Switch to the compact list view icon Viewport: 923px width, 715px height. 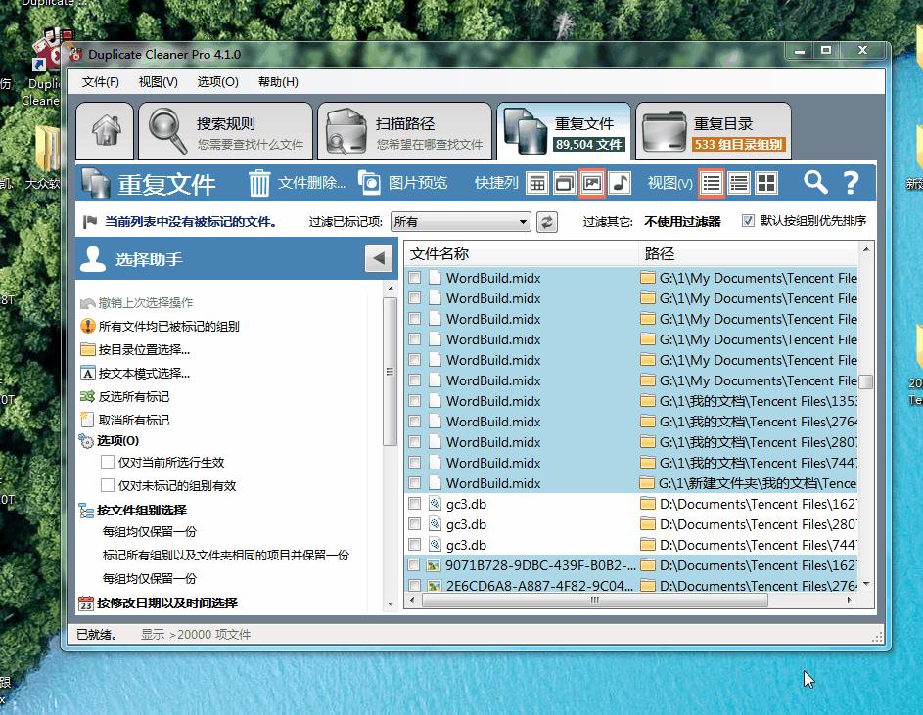click(739, 184)
